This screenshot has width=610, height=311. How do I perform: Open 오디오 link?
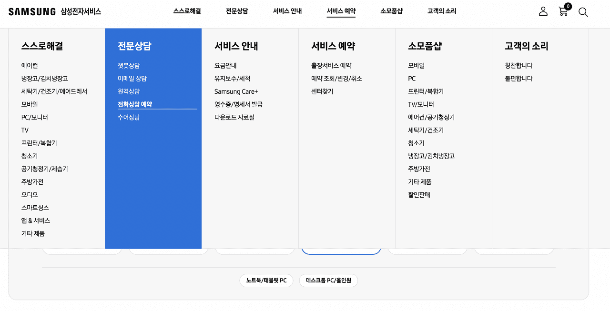pyautogui.click(x=30, y=194)
